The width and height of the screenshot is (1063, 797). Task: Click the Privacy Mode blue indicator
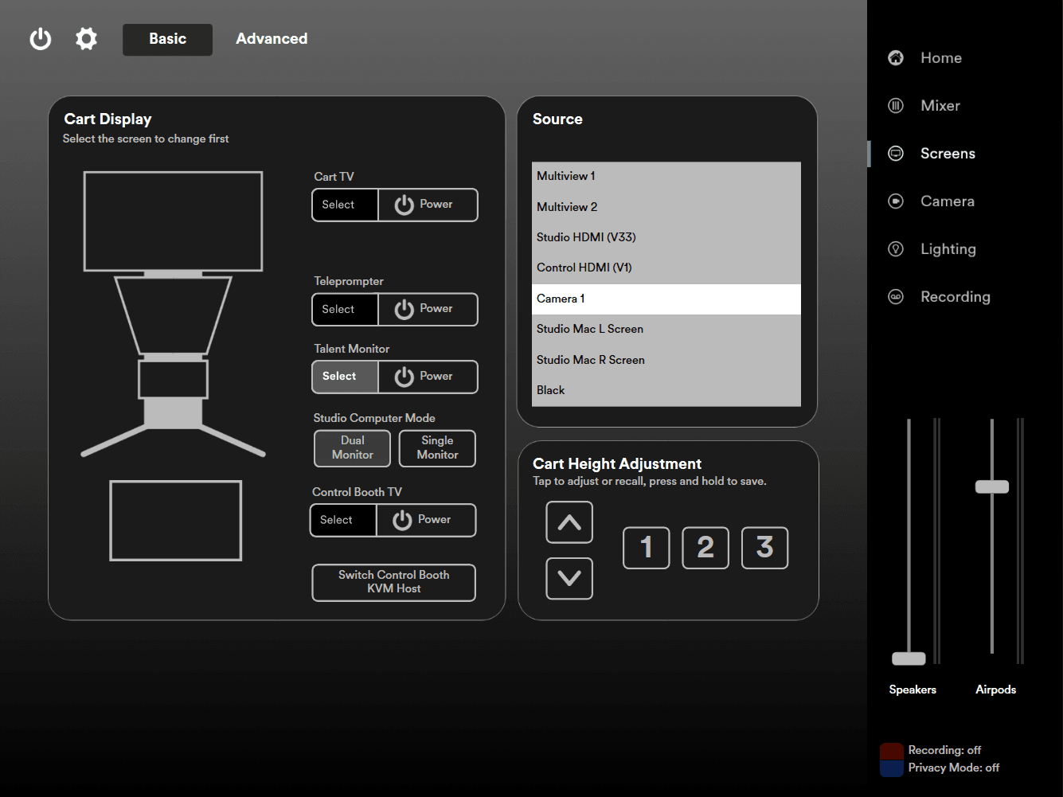point(892,768)
